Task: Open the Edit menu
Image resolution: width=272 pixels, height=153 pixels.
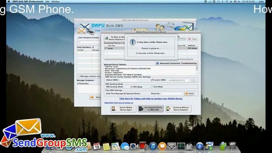Action: click(x=47, y=1)
